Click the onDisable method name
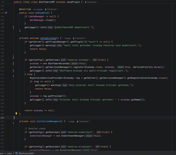 (x=41, y=13)
